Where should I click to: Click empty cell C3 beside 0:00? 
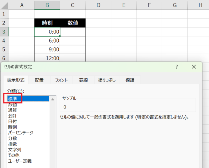pyautogui.click(x=73, y=32)
